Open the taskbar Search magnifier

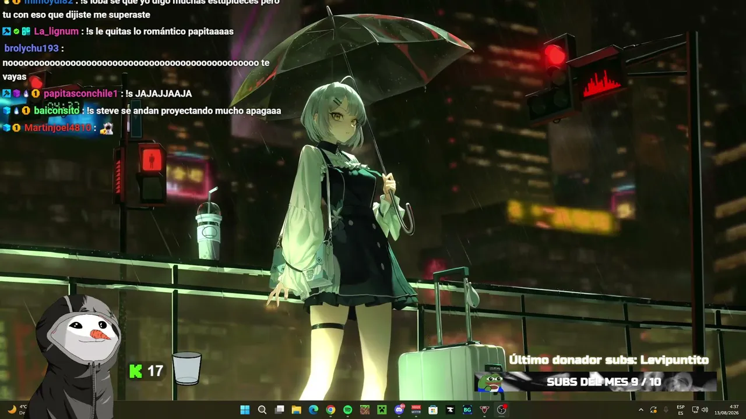pos(262,410)
